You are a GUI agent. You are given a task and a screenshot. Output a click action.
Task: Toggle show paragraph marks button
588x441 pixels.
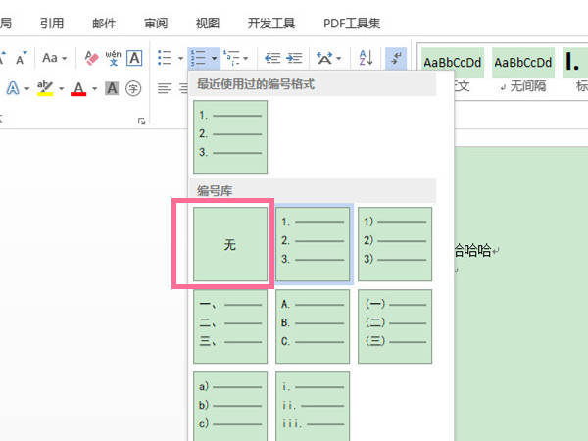coord(396,58)
